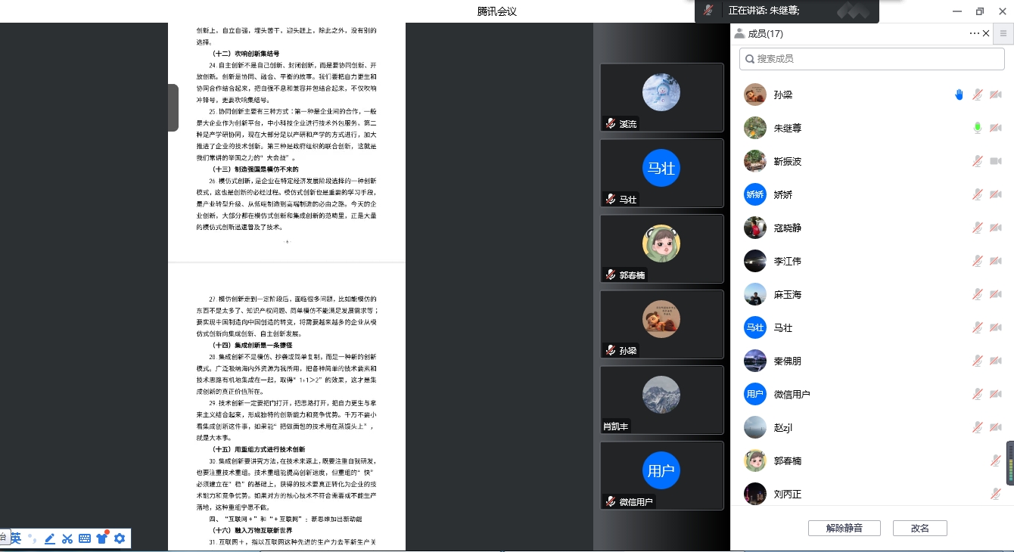Viewport: 1014px width, 552px height.
Task: Close the members panel
Action: pyautogui.click(x=986, y=33)
